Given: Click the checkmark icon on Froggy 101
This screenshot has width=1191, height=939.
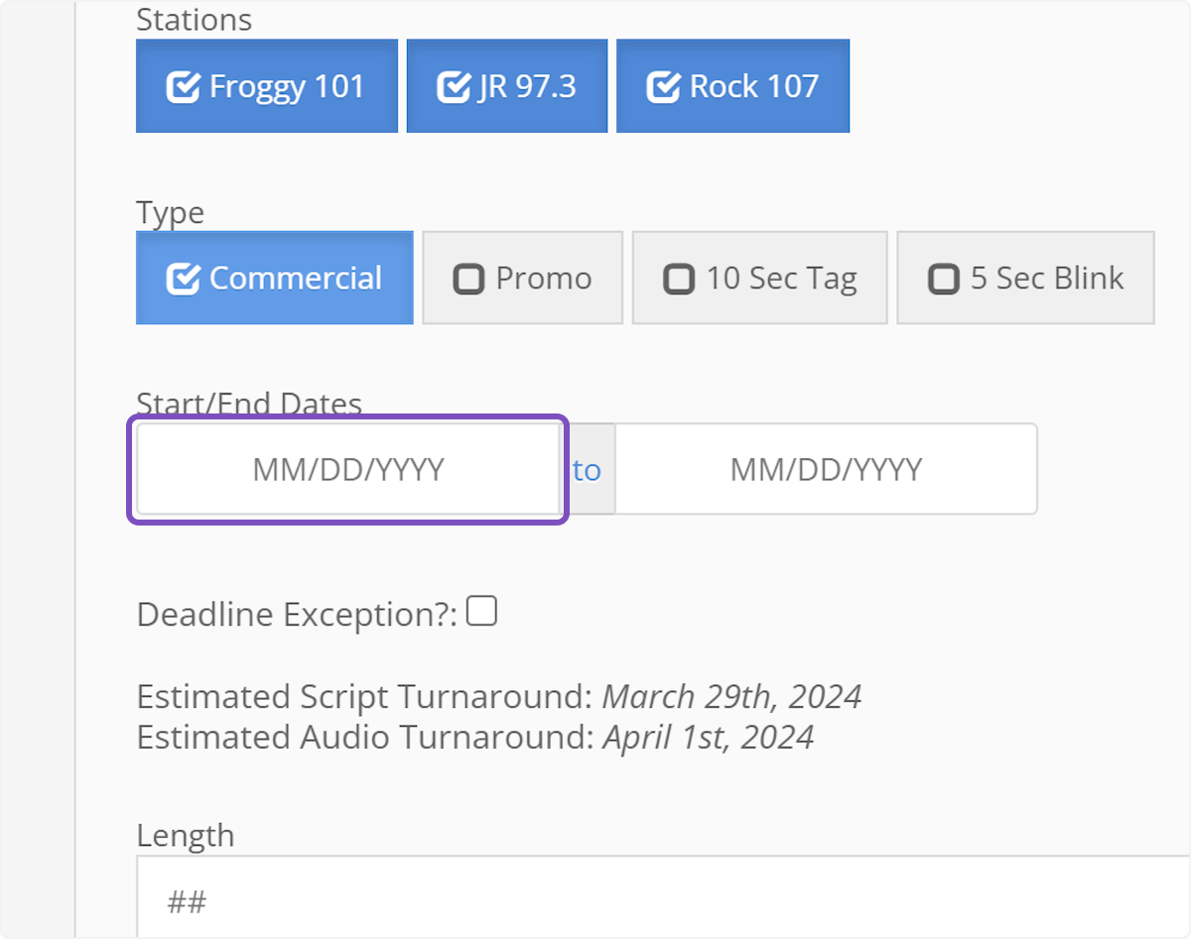Looking at the screenshot, I should click(184, 87).
